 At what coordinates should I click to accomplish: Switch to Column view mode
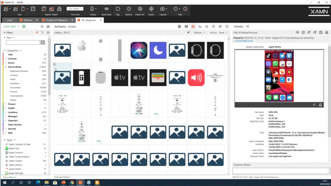click(x=186, y=26)
